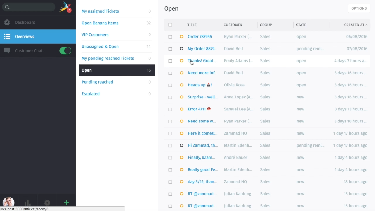Click the Dashboard gauge icon
This screenshot has width=375, height=211.
tap(7, 23)
